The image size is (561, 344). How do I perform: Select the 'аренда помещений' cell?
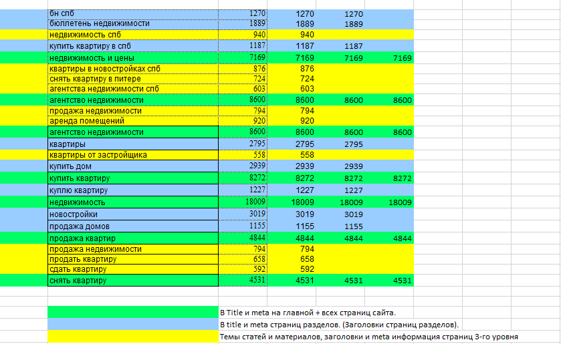coord(133,121)
